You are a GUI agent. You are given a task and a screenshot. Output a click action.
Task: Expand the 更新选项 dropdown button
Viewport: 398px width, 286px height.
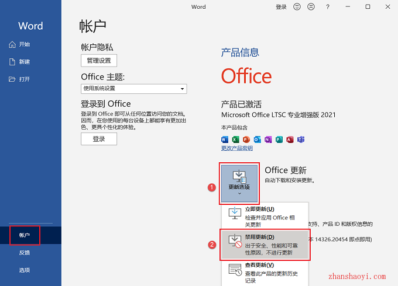(239, 183)
